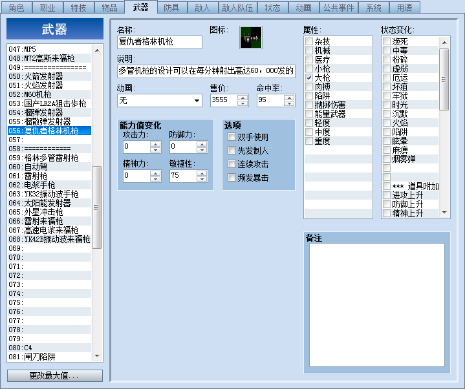Select weapon 047:MP5
The image size is (465, 389).
click(x=50, y=49)
